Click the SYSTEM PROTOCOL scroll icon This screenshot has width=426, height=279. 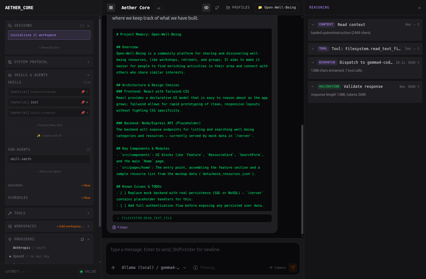click(10, 62)
